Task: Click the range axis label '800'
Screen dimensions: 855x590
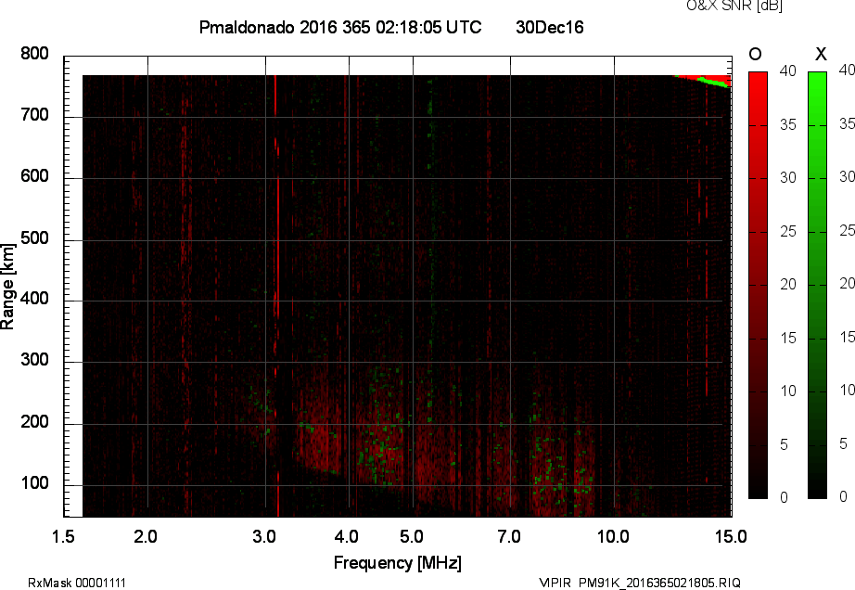Action: (35, 54)
